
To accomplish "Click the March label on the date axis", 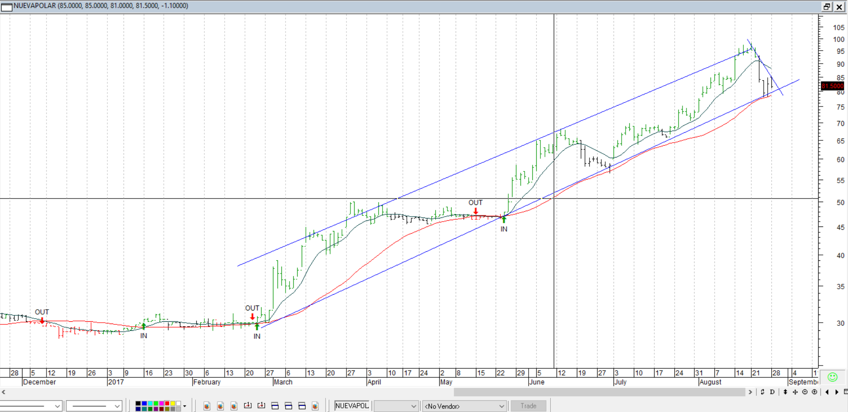I will (283, 382).
